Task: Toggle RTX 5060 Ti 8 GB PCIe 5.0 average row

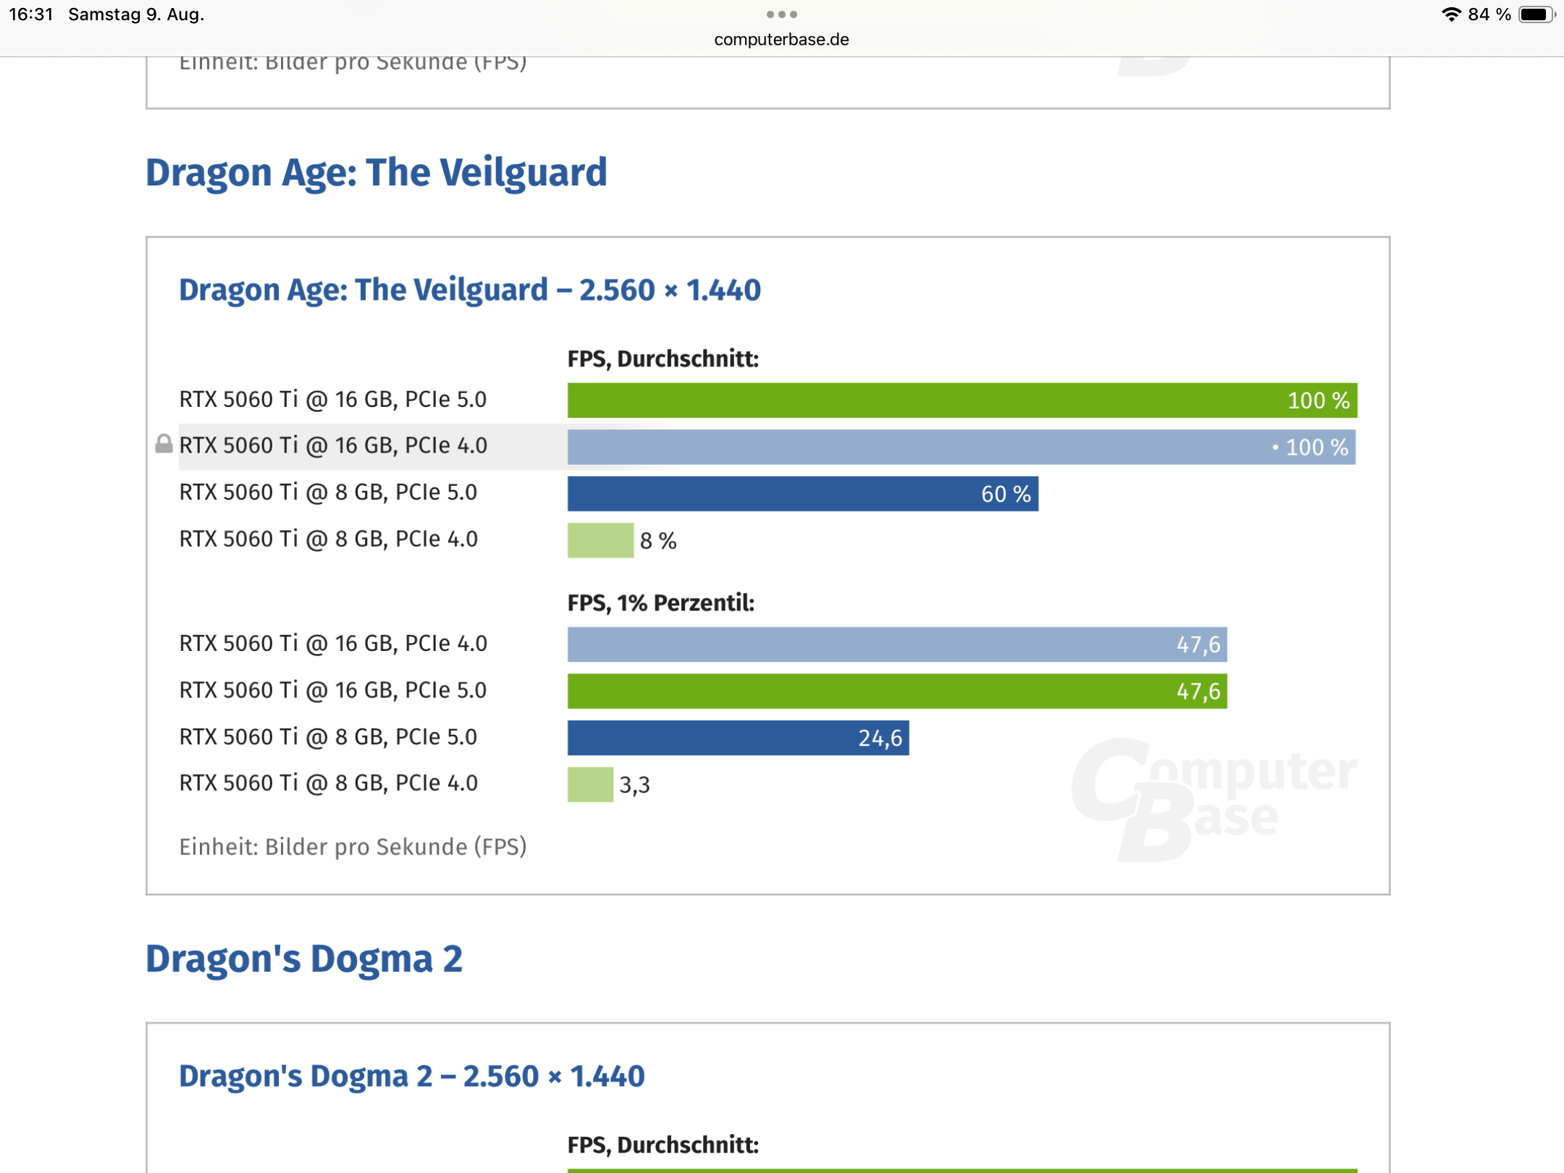Action: pyautogui.click(x=328, y=492)
